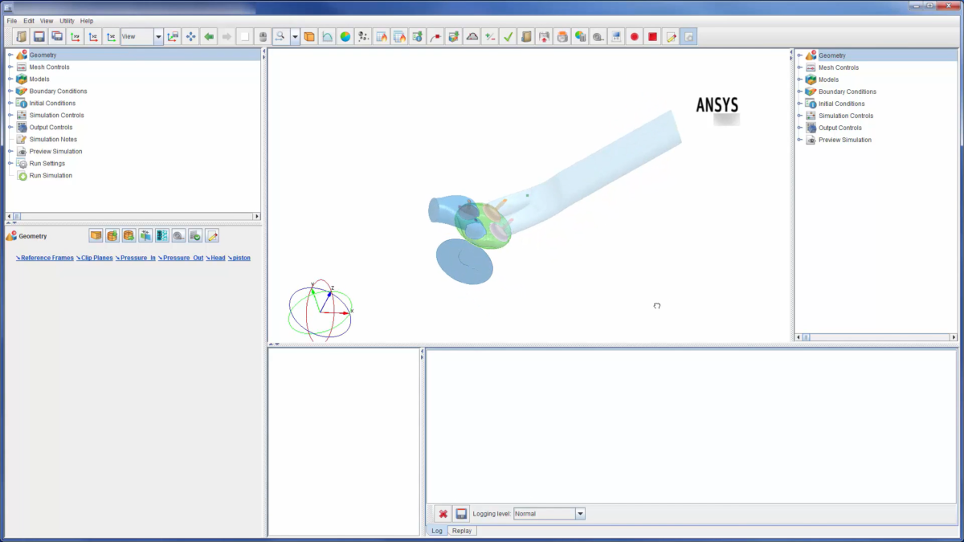Click the server checkmark icon in Geometry panel
Viewport: 964px width, 542px height.
[195, 235]
